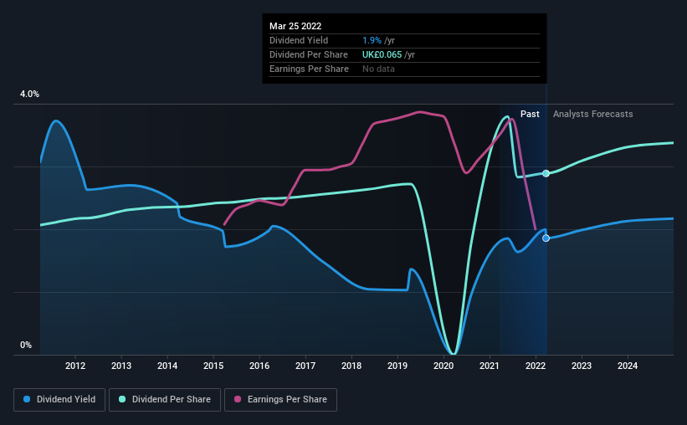Click the 2012 x-axis year label
The width and height of the screenshot is (687, 425).
[x=75, y=366]
